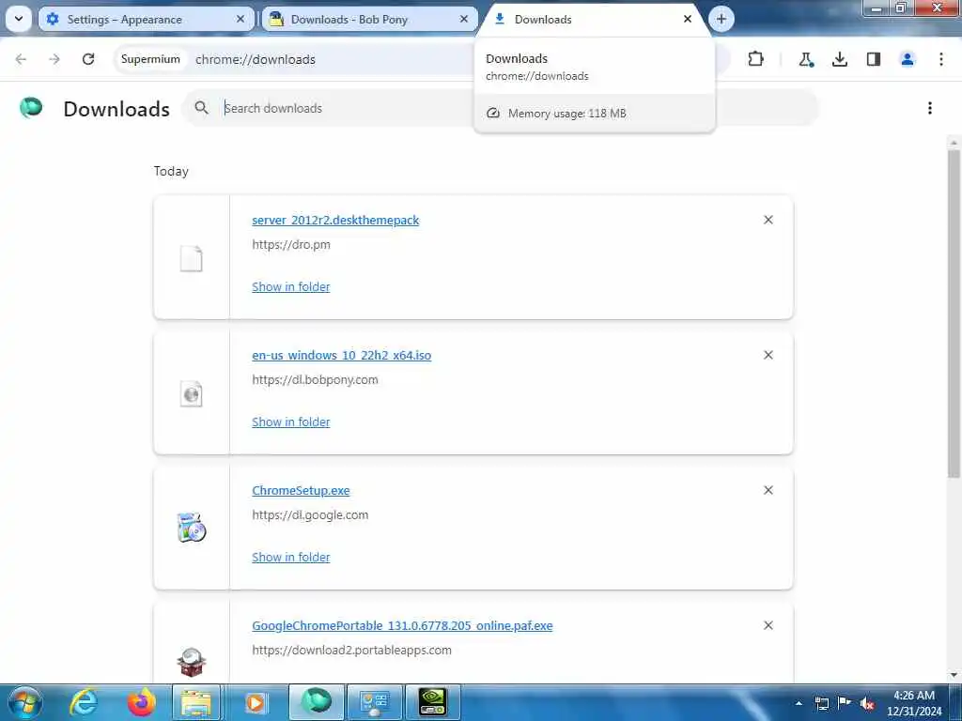The image size is (962, 721).
Task: Click the GoogleChromePortable file icon
Action: tap(192, 662)
